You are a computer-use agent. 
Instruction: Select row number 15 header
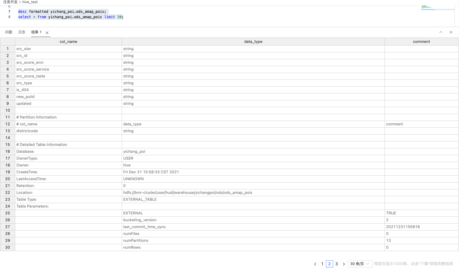pos(7,145)
